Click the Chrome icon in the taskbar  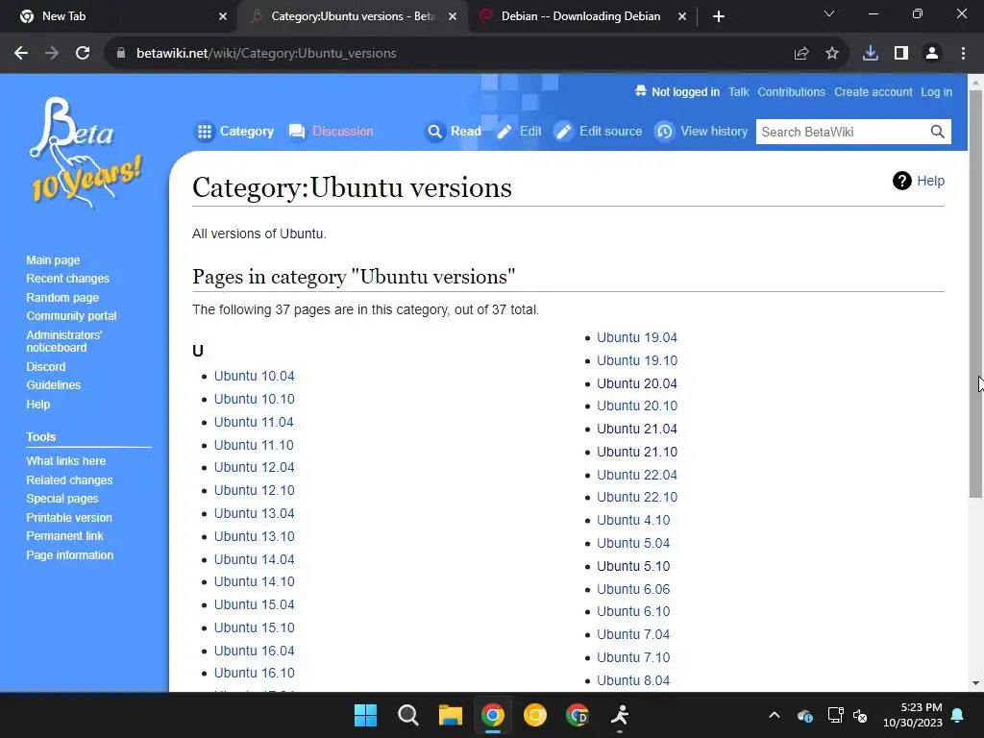click(493, 715)
